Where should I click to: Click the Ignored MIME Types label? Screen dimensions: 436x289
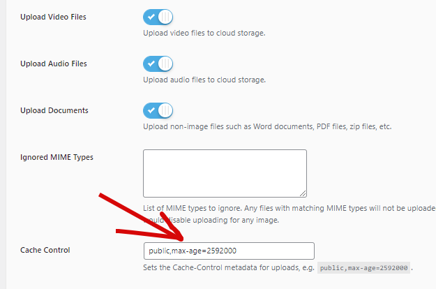[57, 158]
